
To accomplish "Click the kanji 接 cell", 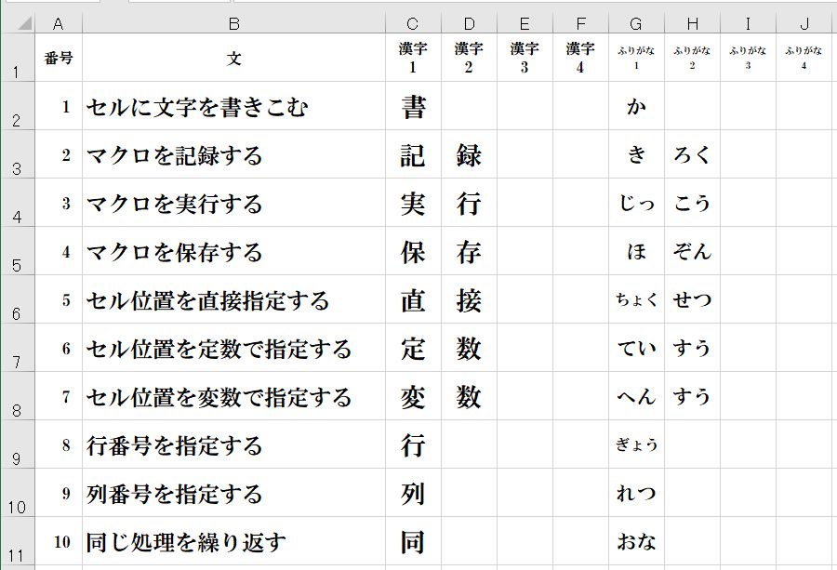I will (x=470, y=299).
